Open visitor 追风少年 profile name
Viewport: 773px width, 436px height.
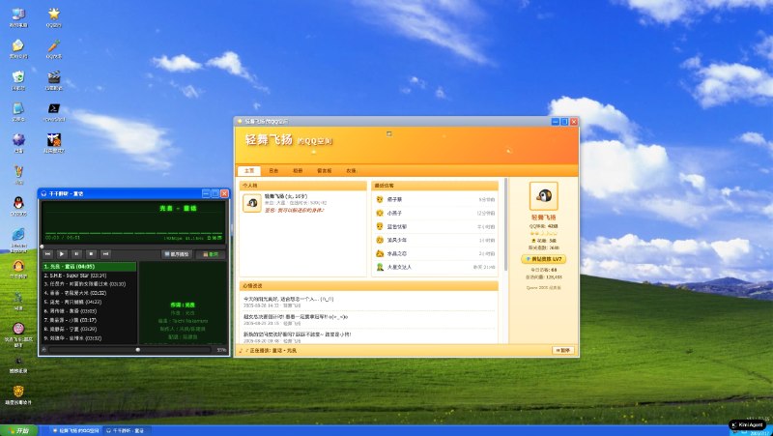pos(397,240)
